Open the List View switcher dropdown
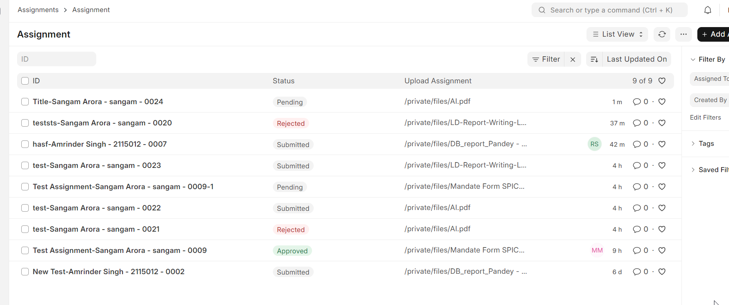Viewport: 729px width, 305px height. coord(617,34)
